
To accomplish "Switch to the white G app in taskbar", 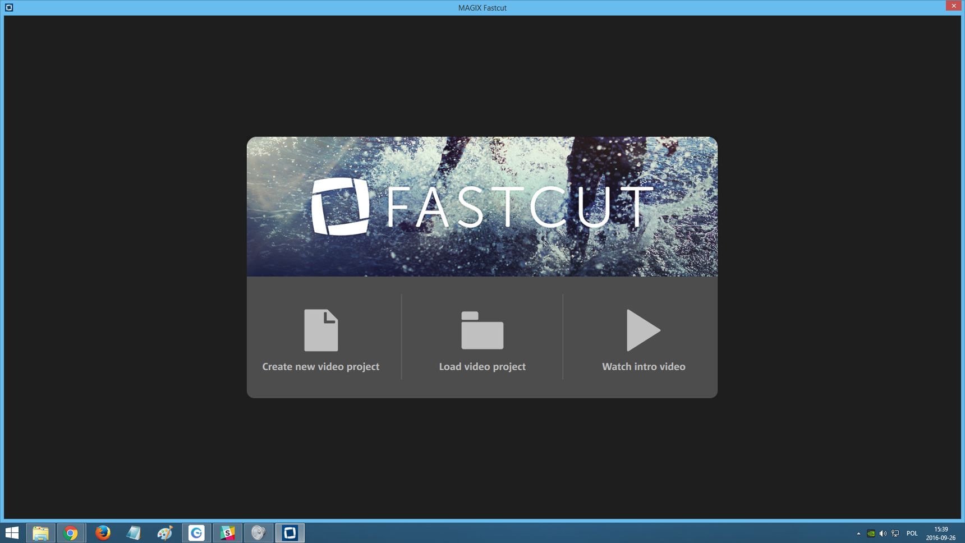I will click(196, 533).
